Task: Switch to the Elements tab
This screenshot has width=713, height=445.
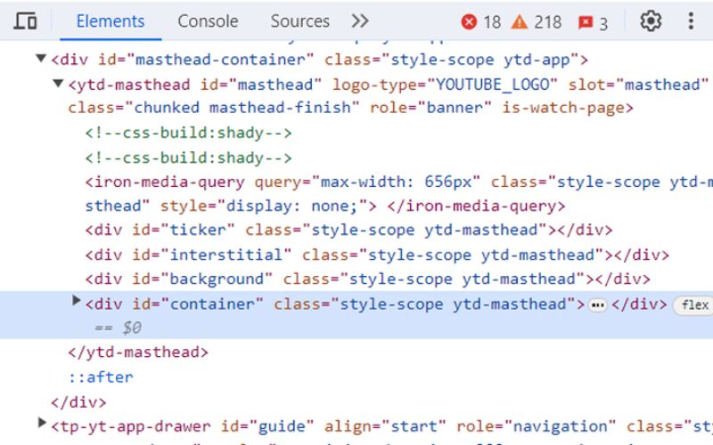Action: (111, 20)
